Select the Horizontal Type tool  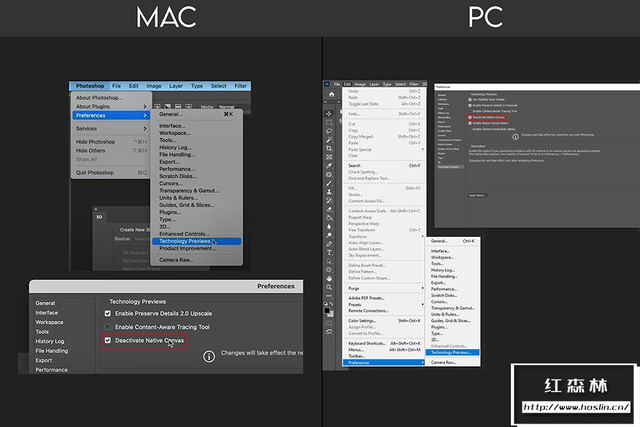click(x=329, y=253)
